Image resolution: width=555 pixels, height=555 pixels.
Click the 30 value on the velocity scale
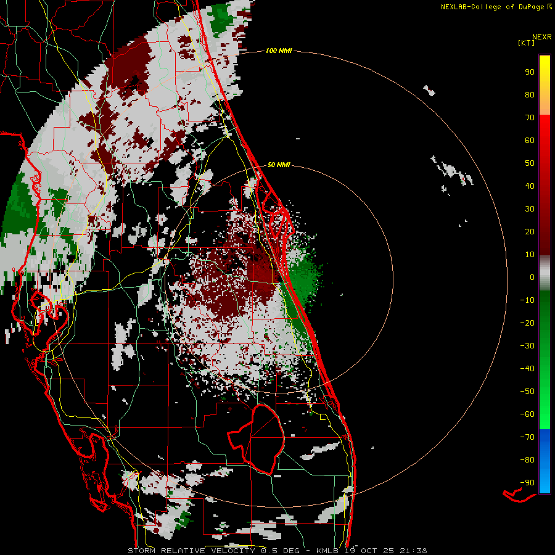pos(530,209)
